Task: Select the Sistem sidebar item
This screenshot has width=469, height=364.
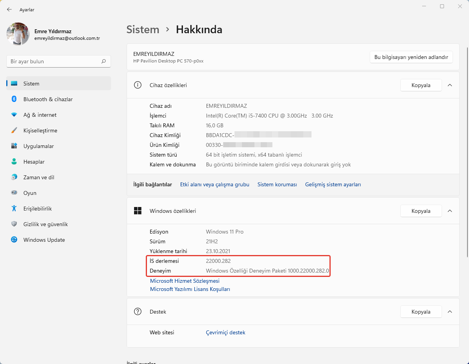Action: click(31, 84)
